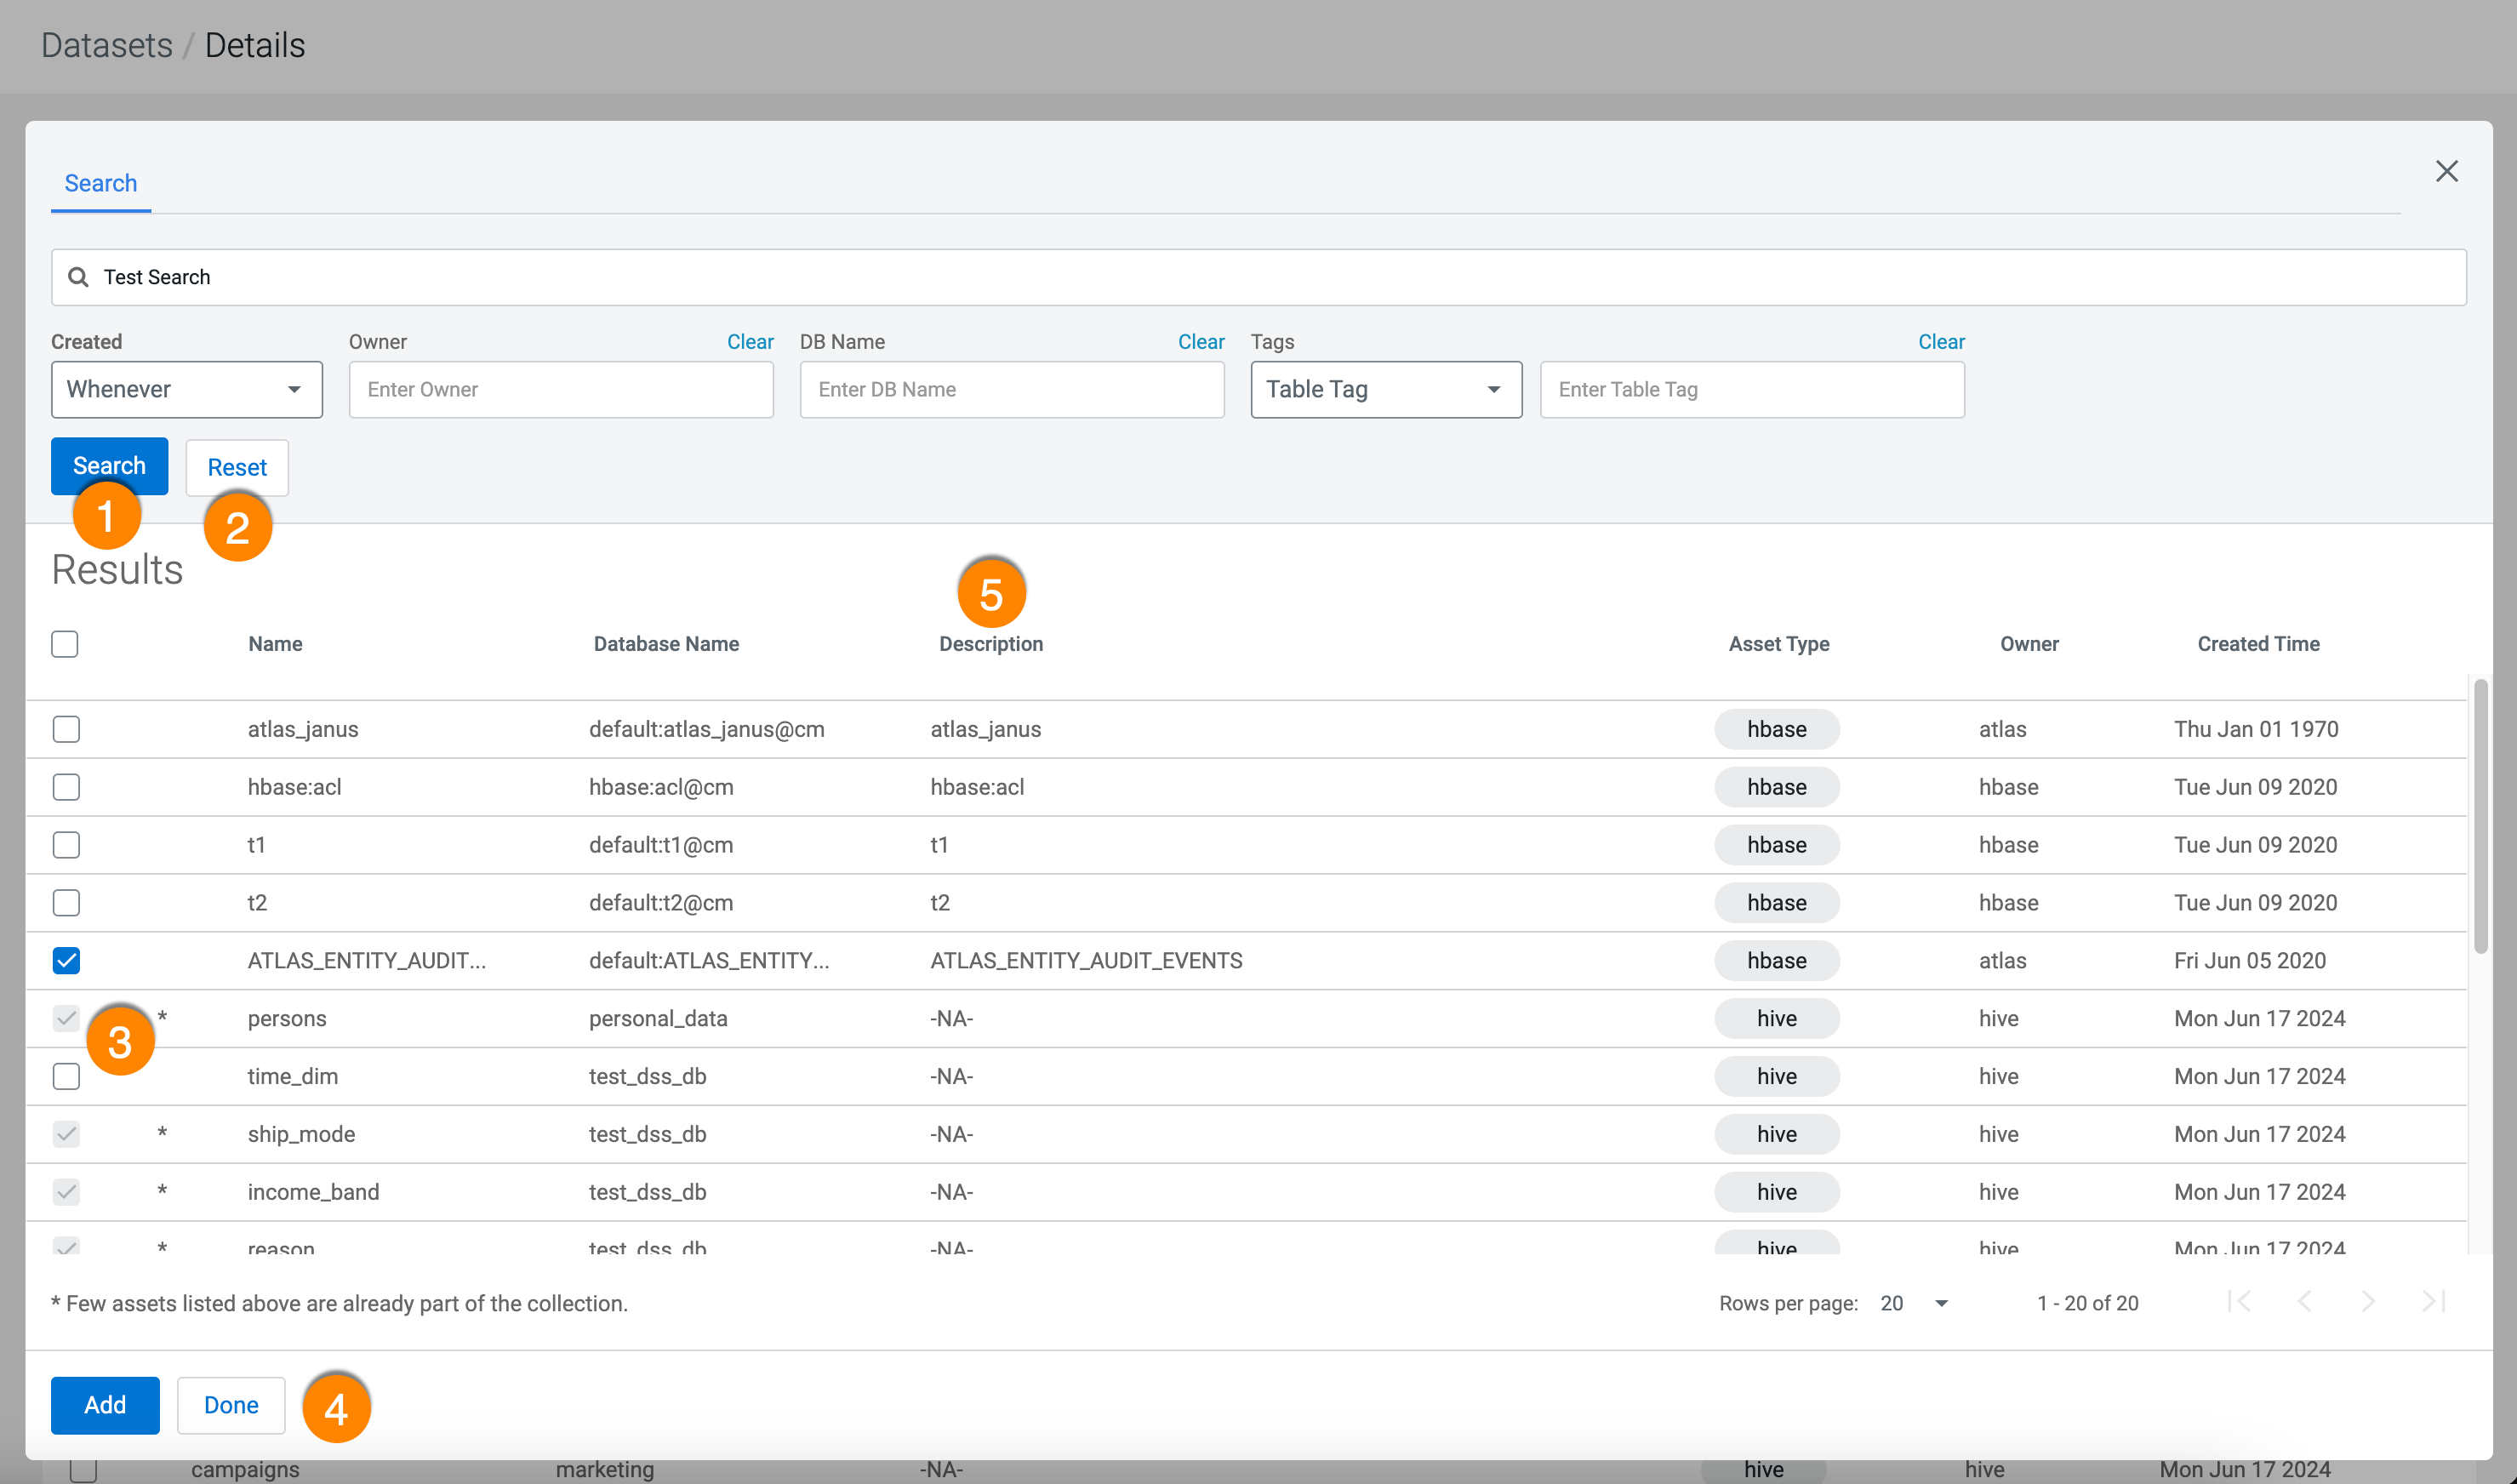Click the magnifier icon in search box
Viewport: 2517px width, 1484px height.
[78, 277]
